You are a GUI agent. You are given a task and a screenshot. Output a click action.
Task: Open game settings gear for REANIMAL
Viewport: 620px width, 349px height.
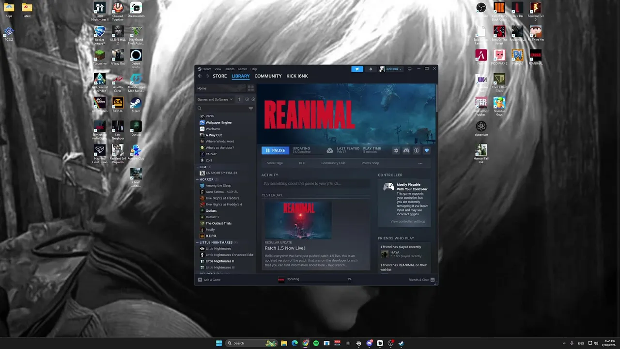(x=396, y=151)
